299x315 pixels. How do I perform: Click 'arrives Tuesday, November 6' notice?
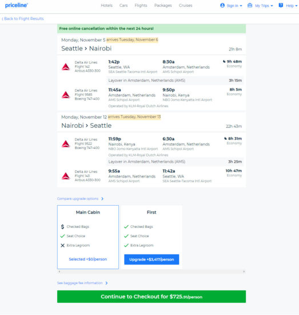132,40
